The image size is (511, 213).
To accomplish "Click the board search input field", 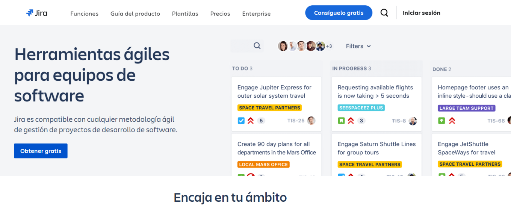I will [x=247, y=46].
